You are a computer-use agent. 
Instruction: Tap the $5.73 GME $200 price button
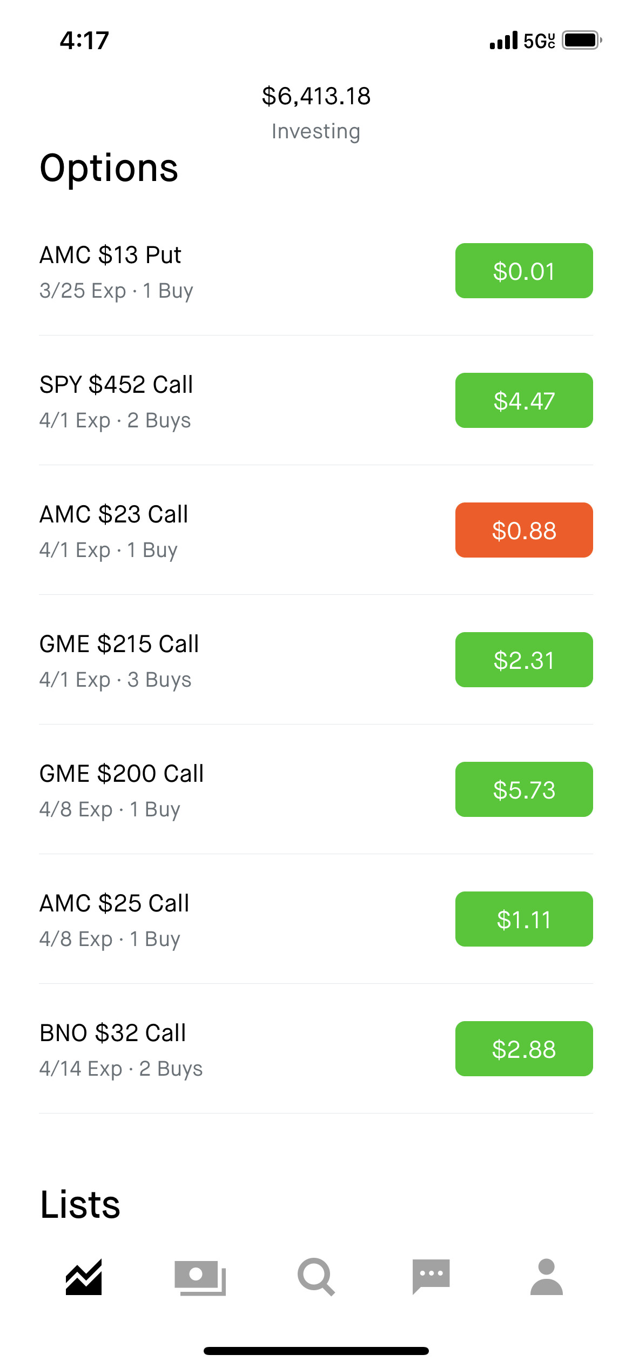524,789
